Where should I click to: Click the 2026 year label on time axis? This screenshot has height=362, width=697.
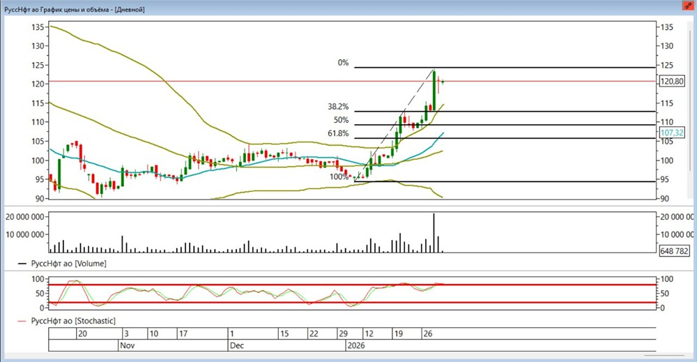(356, 345)
